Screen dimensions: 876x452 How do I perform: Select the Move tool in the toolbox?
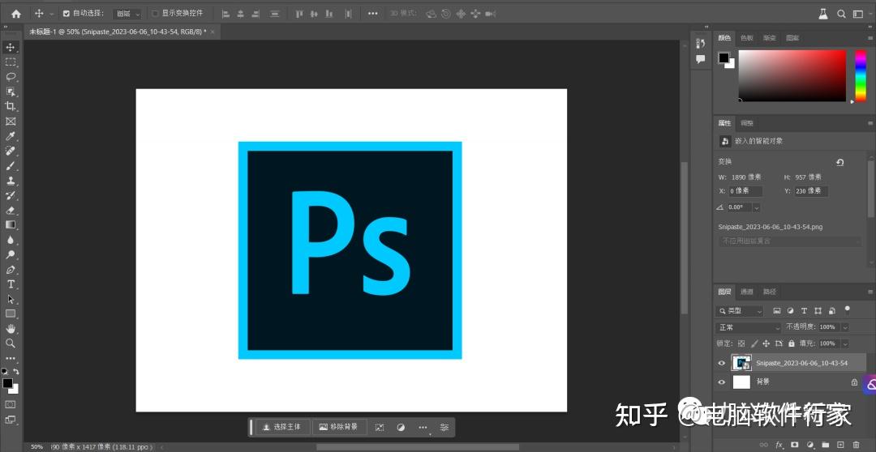[10, 48]
